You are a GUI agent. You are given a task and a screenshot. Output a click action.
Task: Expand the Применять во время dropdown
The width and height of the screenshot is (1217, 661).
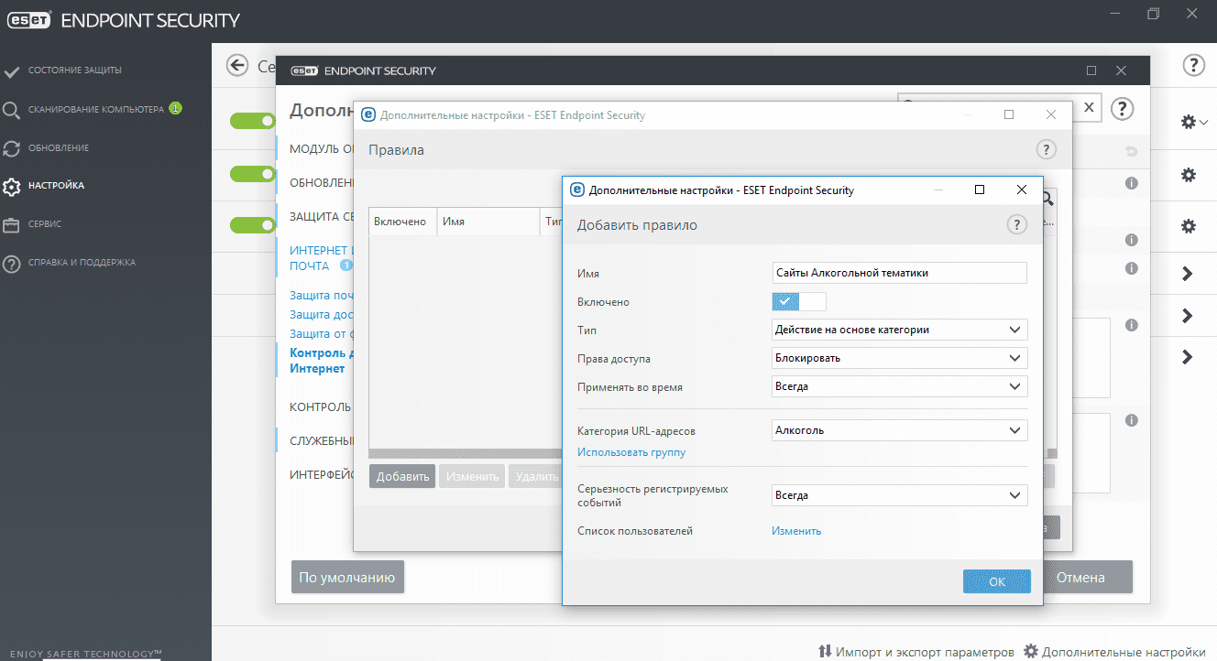point(900,386)
